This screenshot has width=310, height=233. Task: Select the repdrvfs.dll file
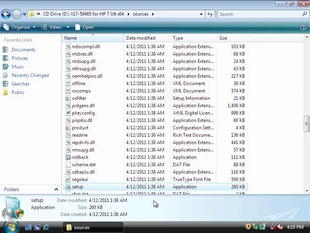[83, 143]
